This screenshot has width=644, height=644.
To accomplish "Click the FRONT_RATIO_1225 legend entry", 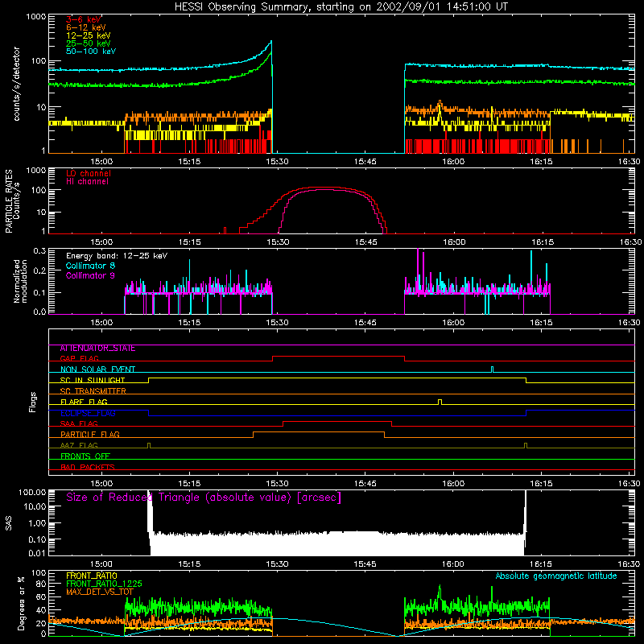I will click(x=104, y=584).
